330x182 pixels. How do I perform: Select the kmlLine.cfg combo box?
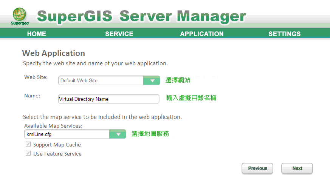tap(75, 134)
